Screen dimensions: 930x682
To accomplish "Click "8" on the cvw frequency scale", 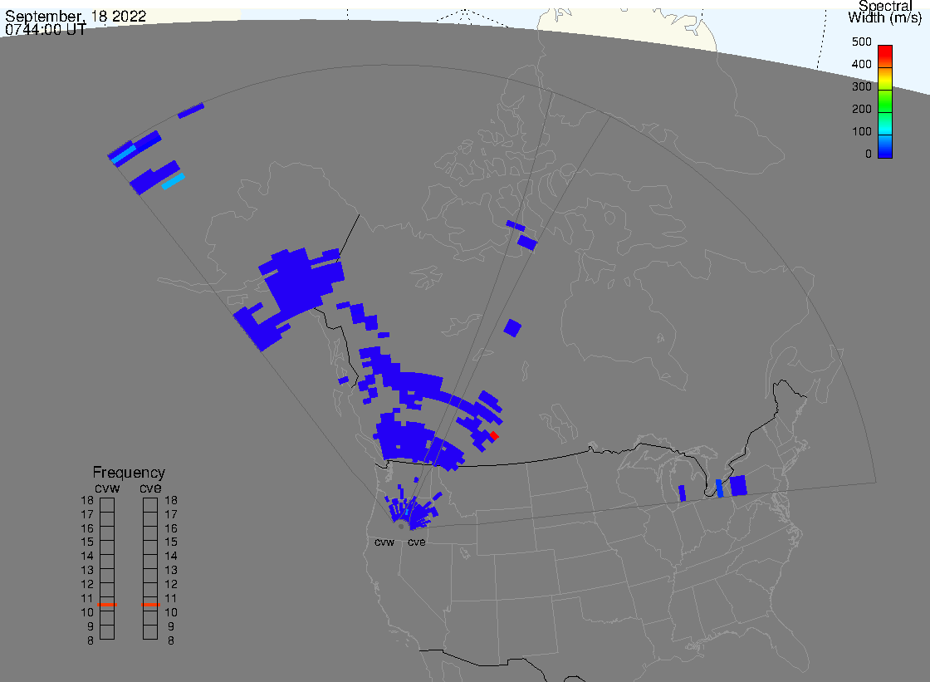I will pyautogui.click(x=91, y=641).
